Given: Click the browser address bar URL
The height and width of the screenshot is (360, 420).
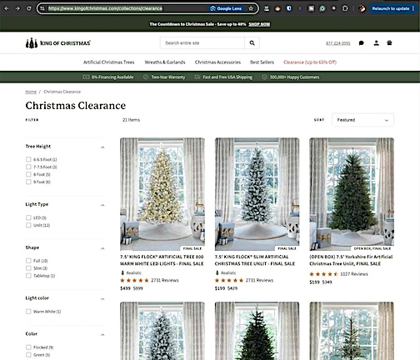Looking at the screenshot, I should point(105,8).
